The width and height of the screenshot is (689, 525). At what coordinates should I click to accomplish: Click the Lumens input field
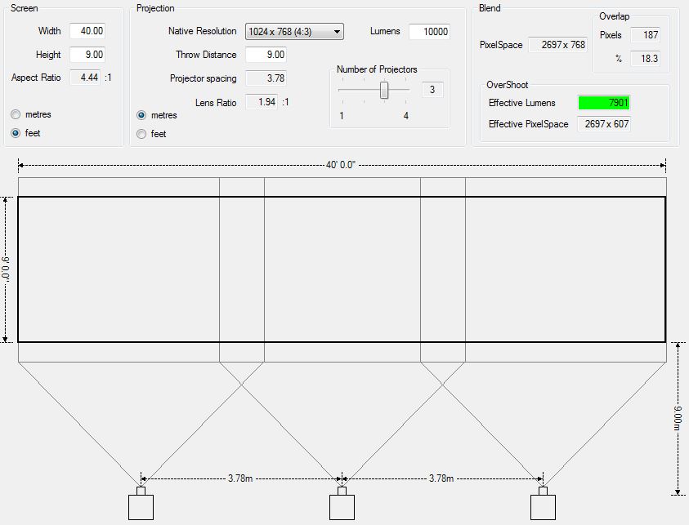(429, 32)
